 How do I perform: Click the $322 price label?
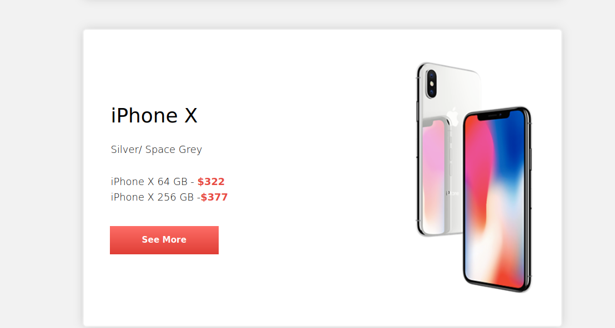point(211,182)
